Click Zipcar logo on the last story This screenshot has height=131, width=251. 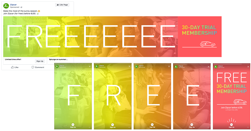[x=216, y=66]
